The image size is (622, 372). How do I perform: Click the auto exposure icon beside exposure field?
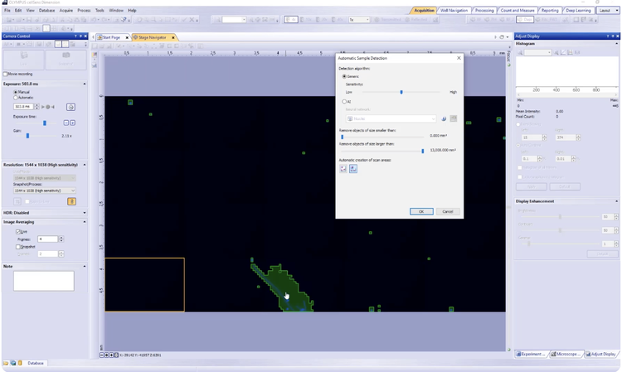coord(70,107)
